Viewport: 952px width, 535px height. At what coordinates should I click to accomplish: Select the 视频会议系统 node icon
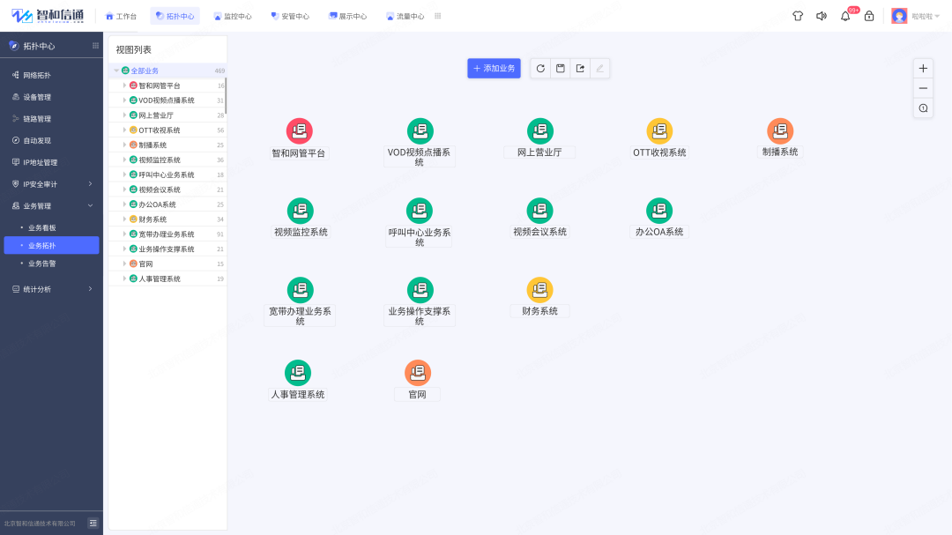[539, 211]
